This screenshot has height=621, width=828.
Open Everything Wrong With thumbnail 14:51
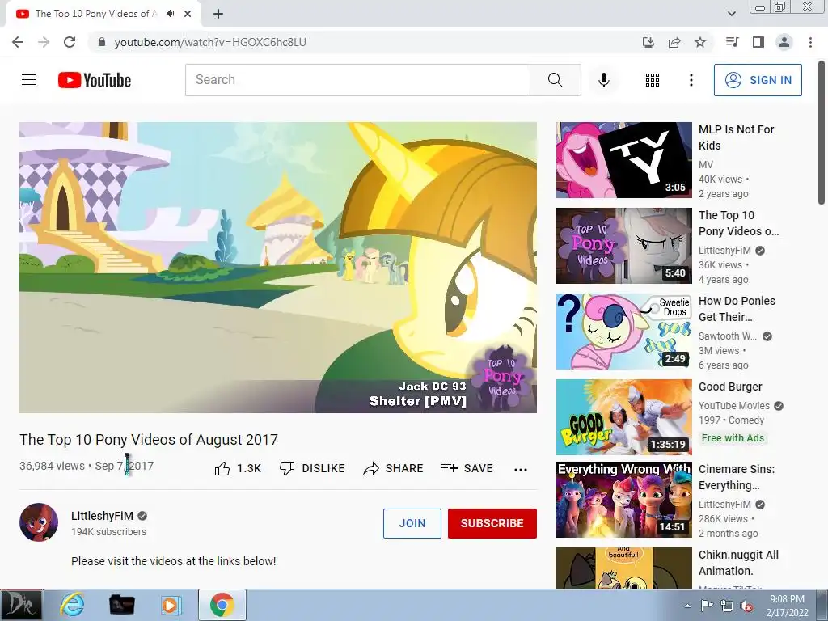coord(623,500)
